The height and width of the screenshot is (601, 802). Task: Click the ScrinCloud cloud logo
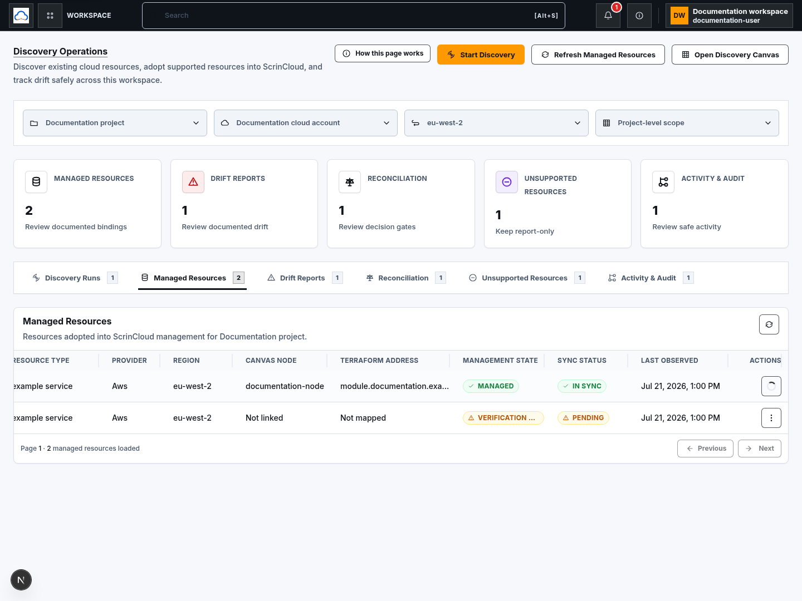click(x=21, y=16)
